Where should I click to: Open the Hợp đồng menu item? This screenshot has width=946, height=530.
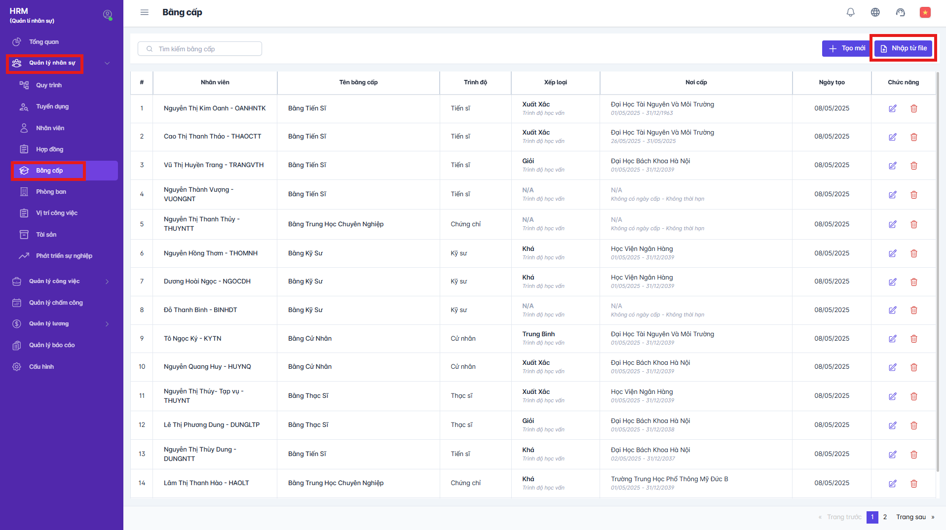pyautogui.click(x=49, y=149)
